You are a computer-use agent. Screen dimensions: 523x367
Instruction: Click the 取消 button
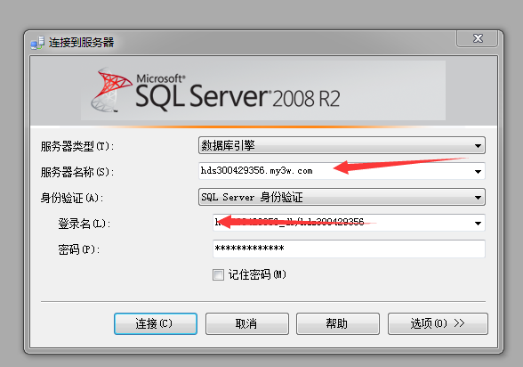pos(247,323)
